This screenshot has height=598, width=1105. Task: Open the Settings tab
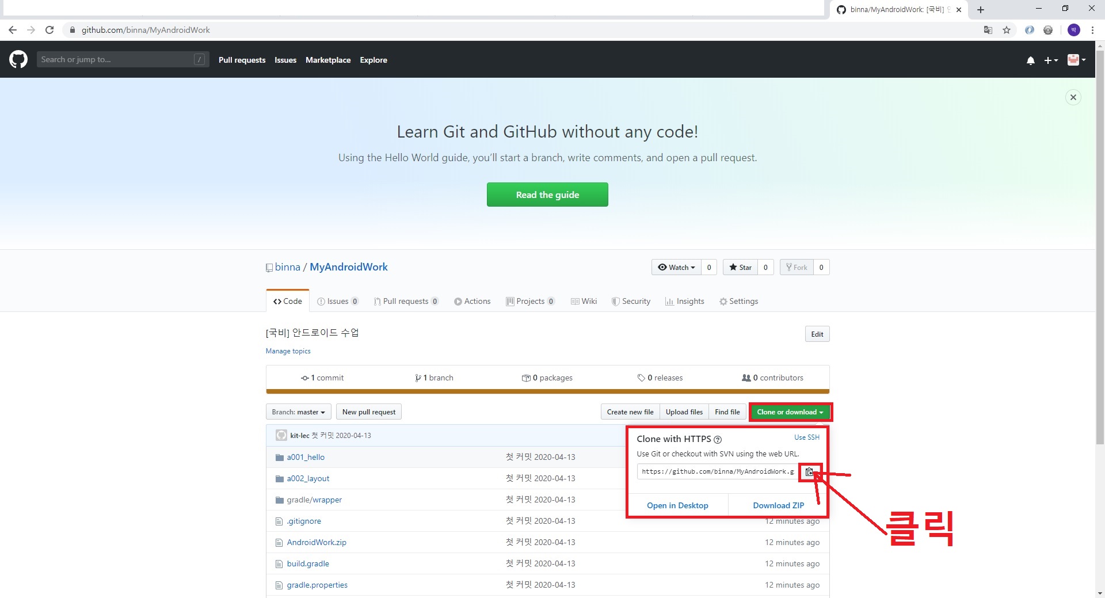[738, 301]
